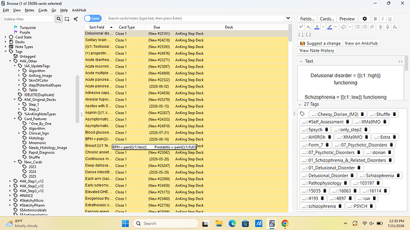Image resolution: width=410 pixels, height=230 pixels.
Task: Delete the Shuffle tag from the note
Action: (x=395, y=114)
